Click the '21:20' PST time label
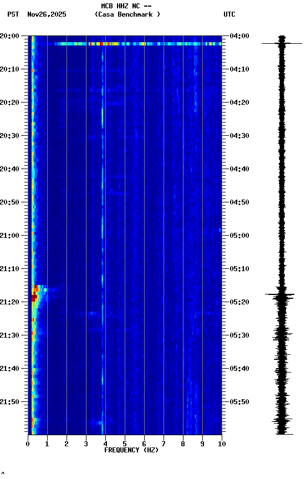The height and width of the screenshot is (479, 306). pyautogui.click(x=9, y=302)
